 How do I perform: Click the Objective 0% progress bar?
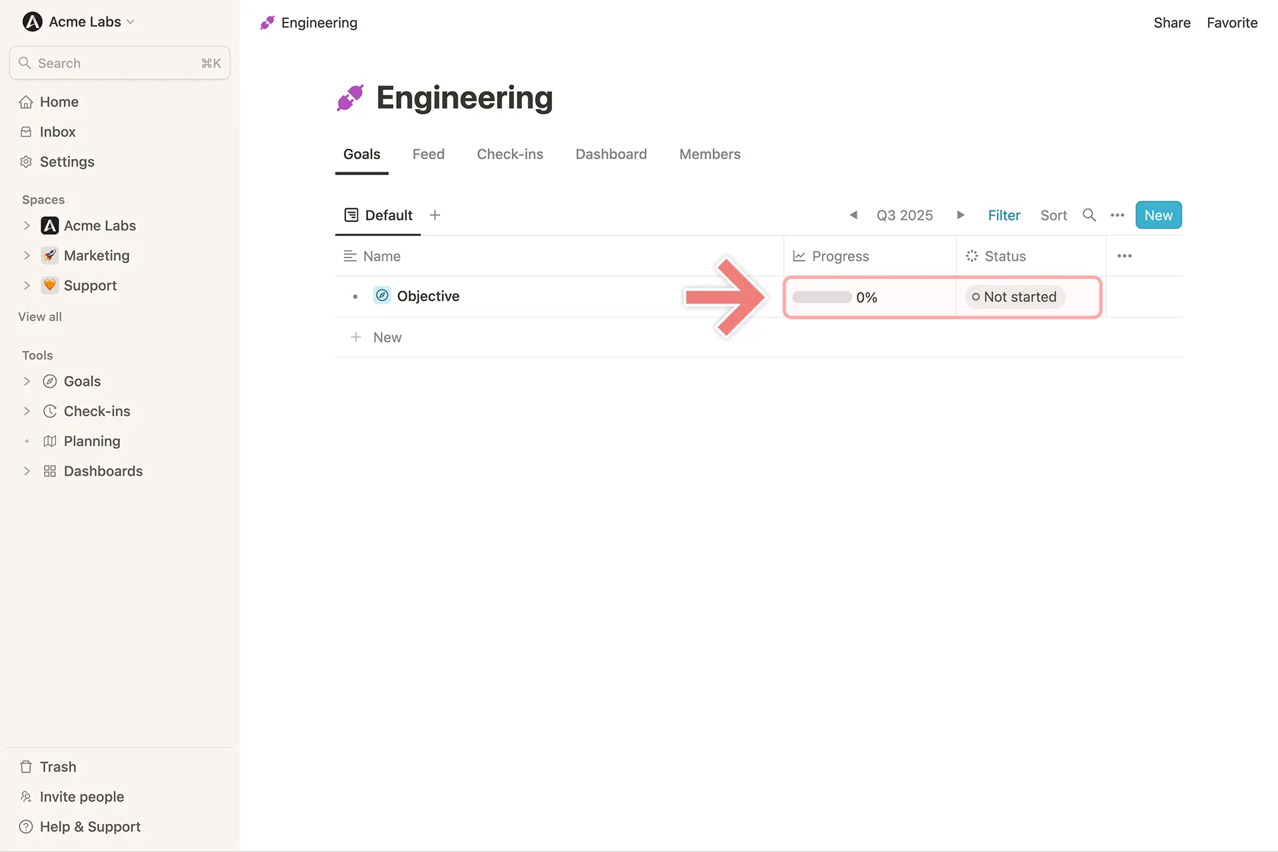822,297
